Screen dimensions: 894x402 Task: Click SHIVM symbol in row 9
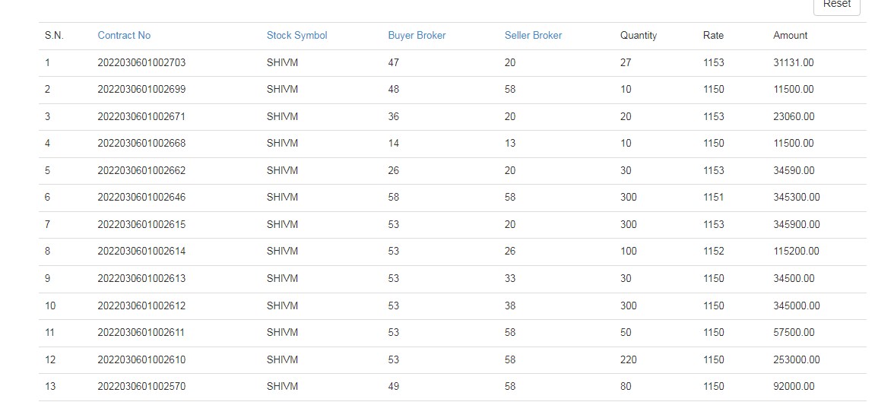[282, 279]
